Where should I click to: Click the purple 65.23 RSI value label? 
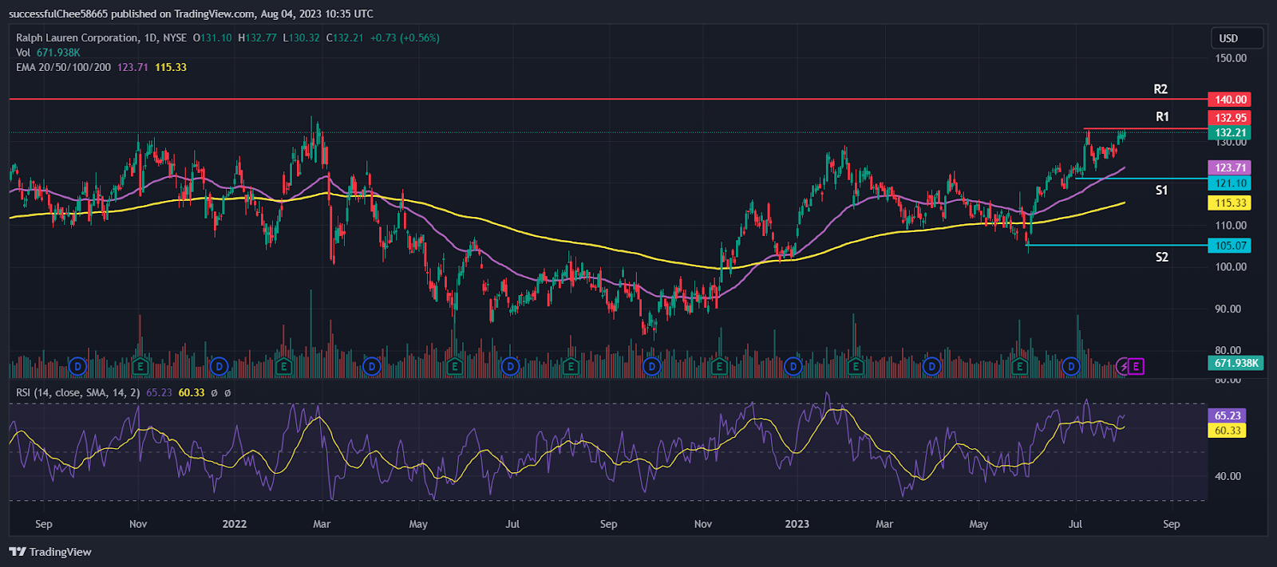click(x=1228, y=415)
